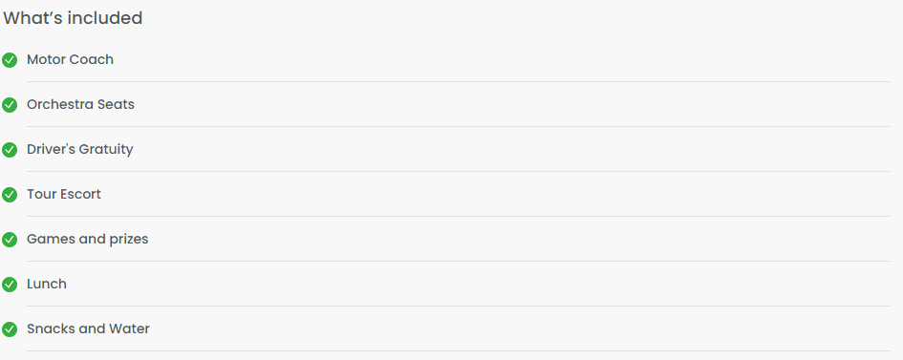The image size is (903, 360).
Task: Click the divider under Snacks and Water
Action: click(x=458, y=350)
